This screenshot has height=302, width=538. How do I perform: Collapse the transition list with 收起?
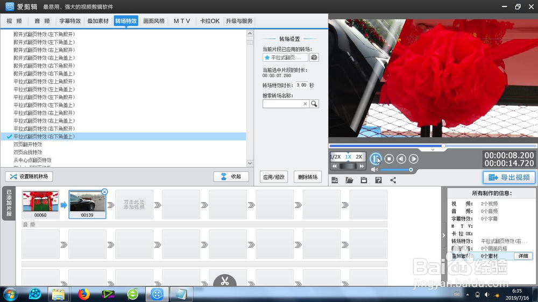pos(231,177)
